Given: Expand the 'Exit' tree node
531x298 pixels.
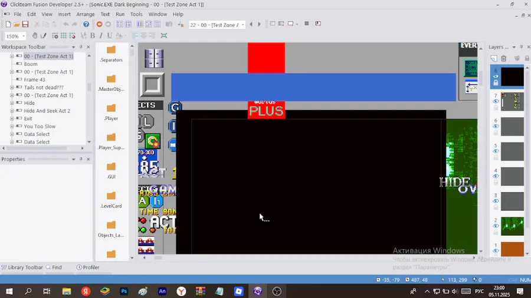Looking at the screenshot, I should (12, 118).
